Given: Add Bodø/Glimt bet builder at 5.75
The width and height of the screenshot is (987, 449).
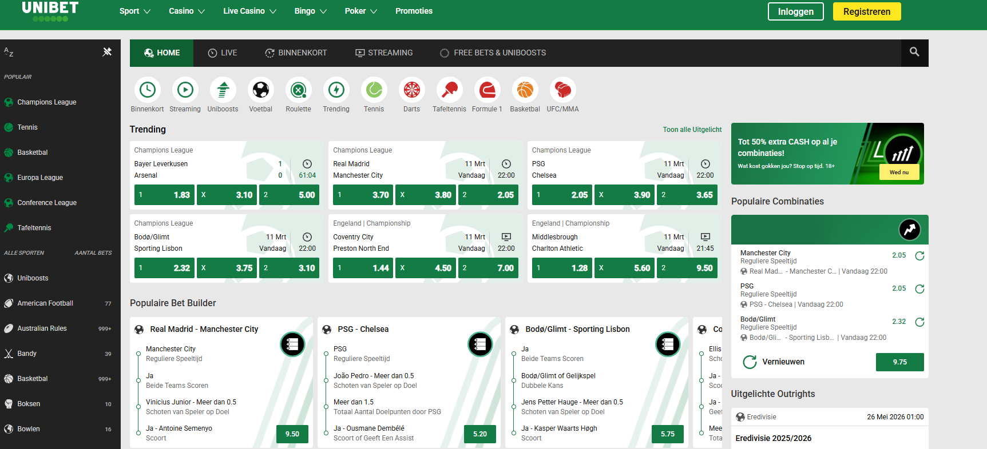Looking at the screenshot, I should (668, 434).
